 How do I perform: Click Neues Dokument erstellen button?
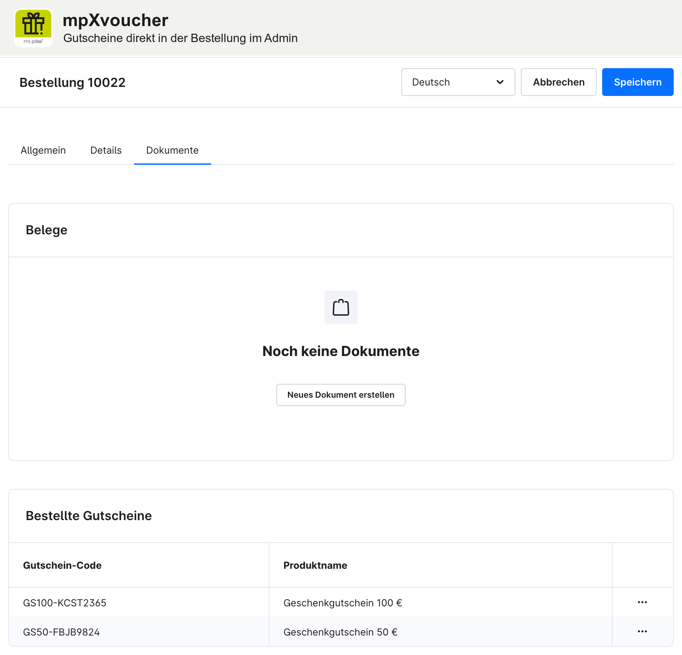(x=341, y=395)
